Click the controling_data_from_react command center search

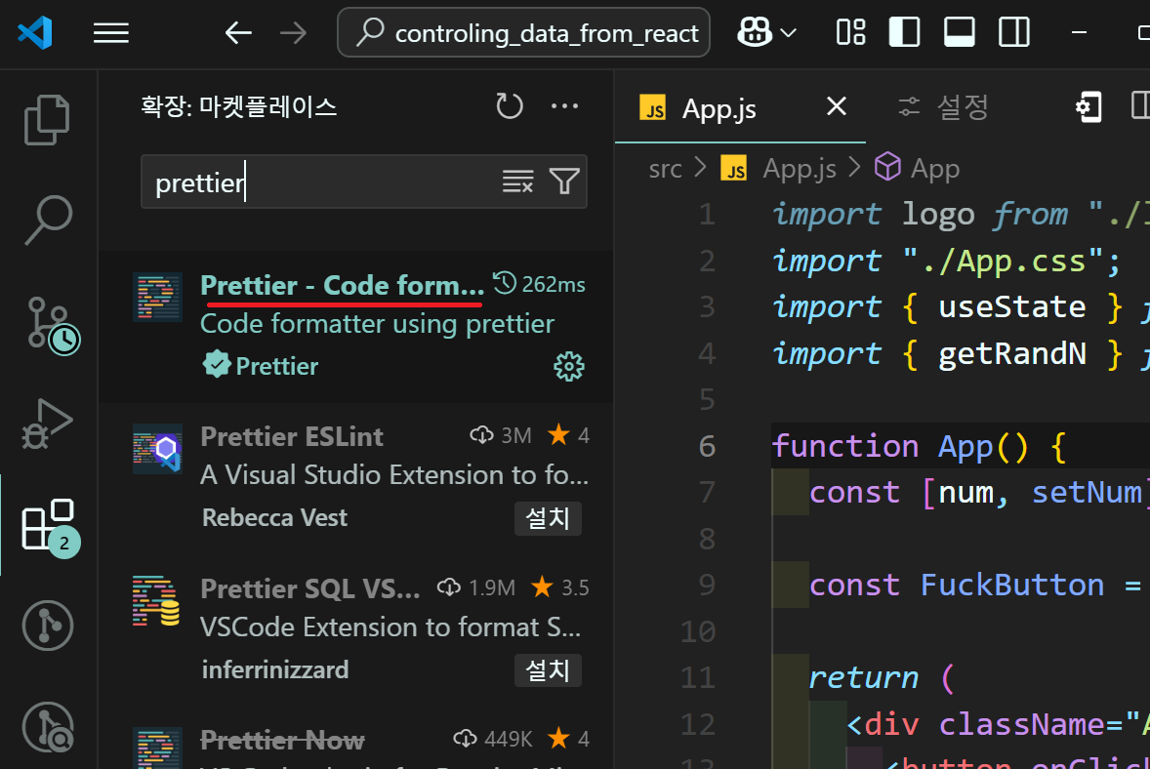[x=523, y=33]
